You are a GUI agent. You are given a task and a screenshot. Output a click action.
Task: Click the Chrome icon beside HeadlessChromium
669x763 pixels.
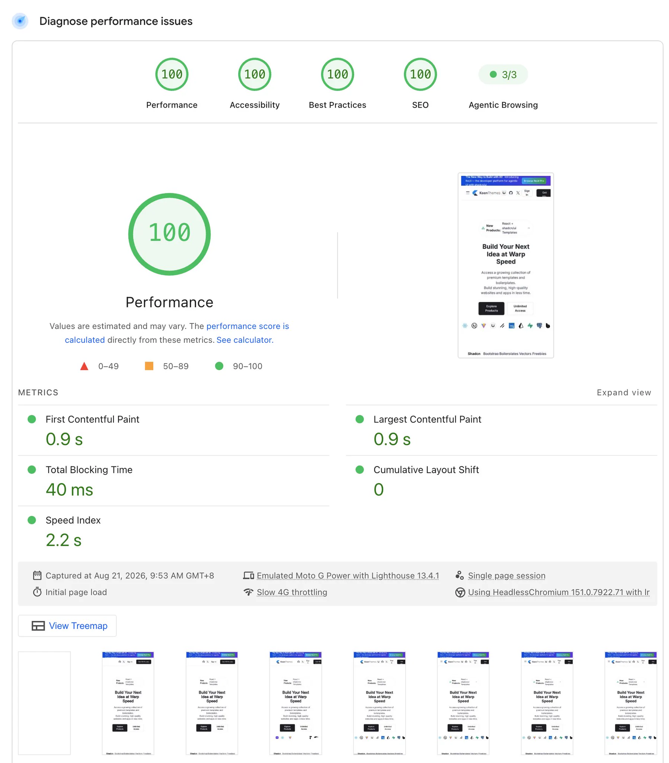click(460, 592)
